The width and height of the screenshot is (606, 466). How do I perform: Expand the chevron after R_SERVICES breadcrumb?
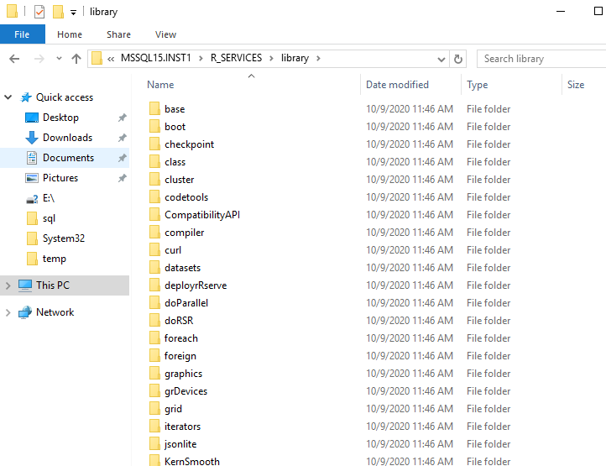(x=271, y=59)
